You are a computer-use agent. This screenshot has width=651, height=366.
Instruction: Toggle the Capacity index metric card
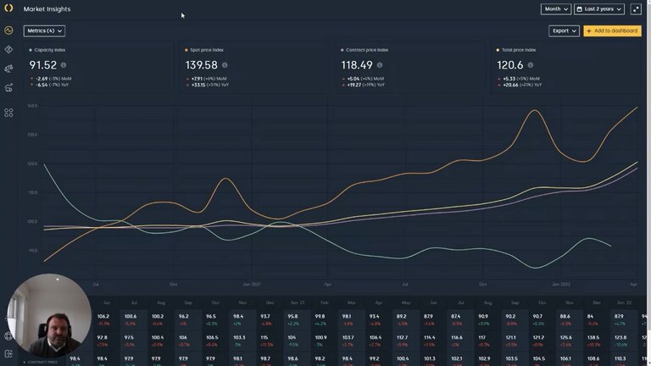(x=99, y=68)
